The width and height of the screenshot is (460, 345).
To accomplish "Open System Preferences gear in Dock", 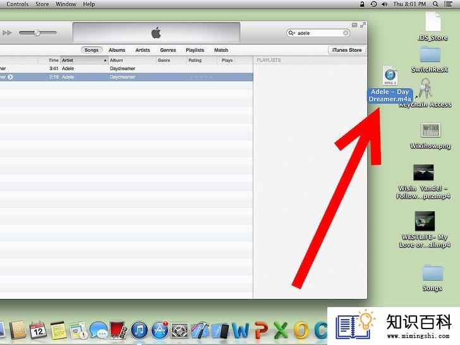I will tap(179, 331).
